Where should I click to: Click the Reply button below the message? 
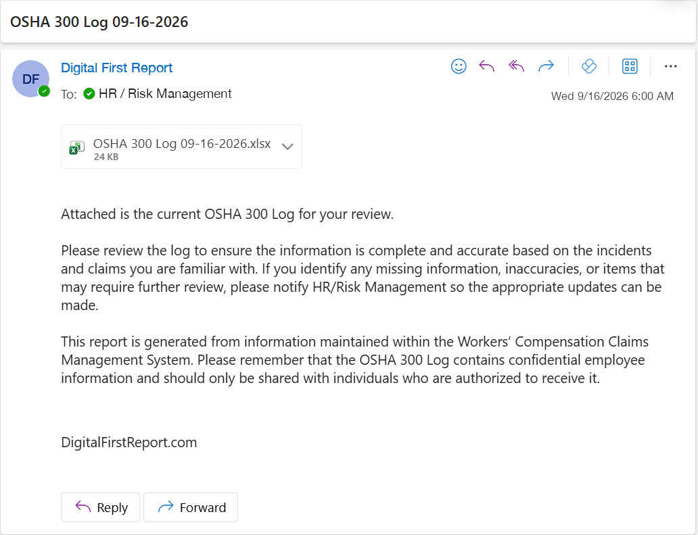[101, 507]
